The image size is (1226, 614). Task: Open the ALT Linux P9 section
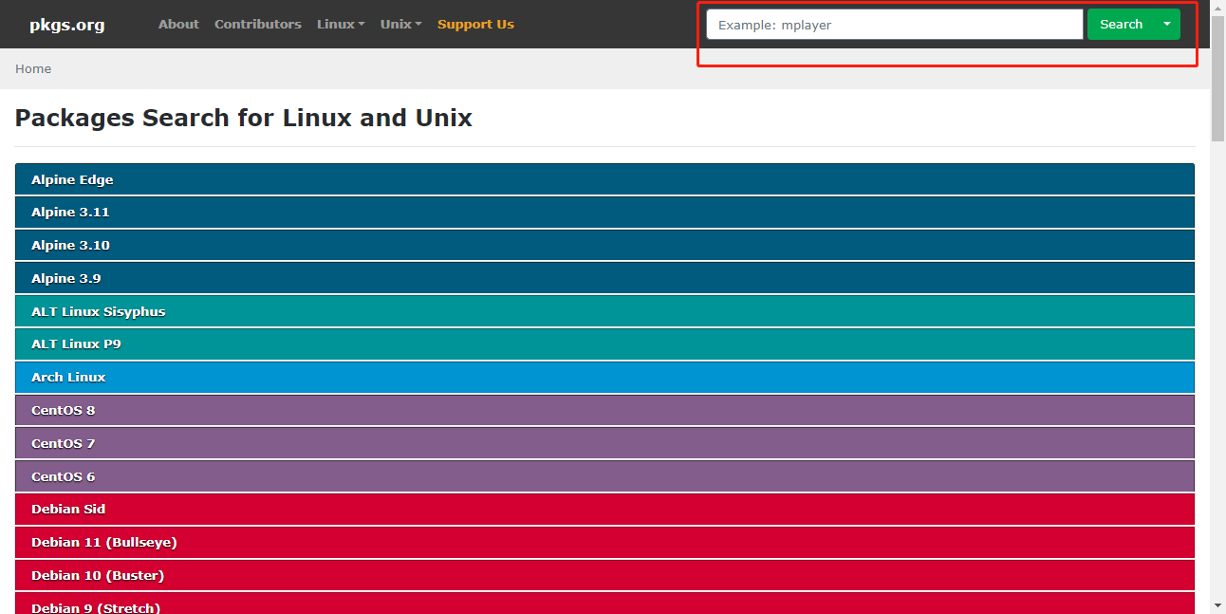click(604, 344)
